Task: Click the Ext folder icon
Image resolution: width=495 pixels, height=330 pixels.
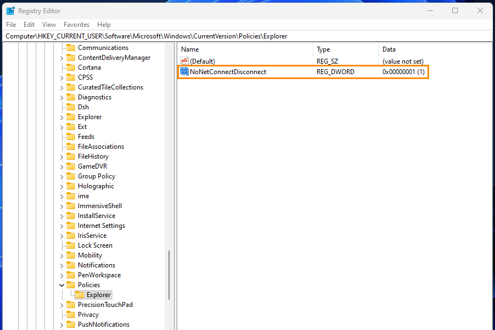Action: [71, 127]
